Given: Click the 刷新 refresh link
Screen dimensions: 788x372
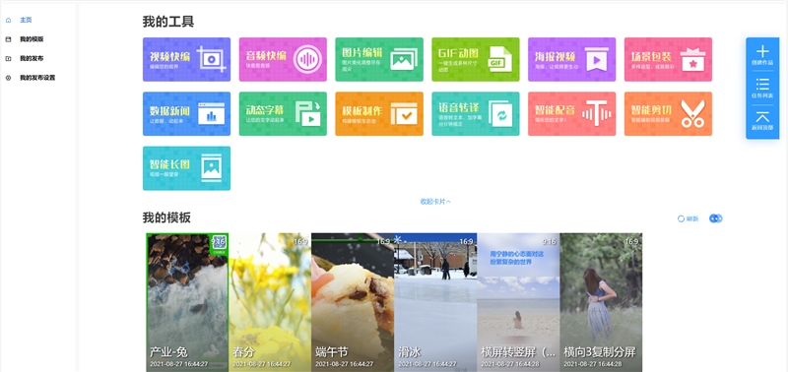Looking at the screenshot, I should pyautogui.click(x=688, y=218).
